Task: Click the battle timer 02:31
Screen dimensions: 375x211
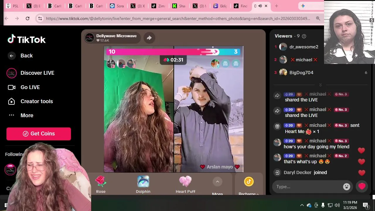Action: (x=173, y=60)
